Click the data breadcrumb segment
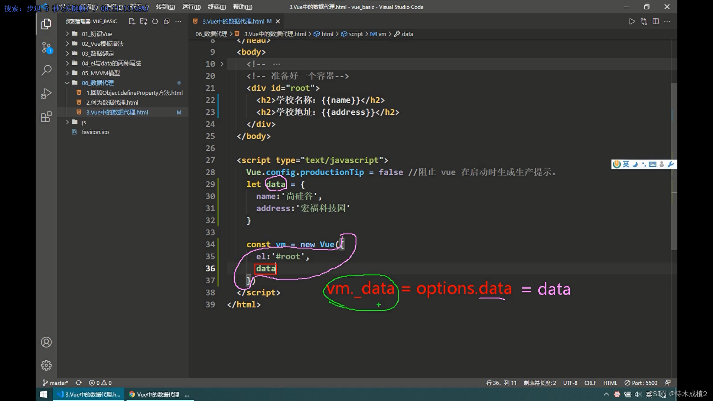 pos(403,34)
